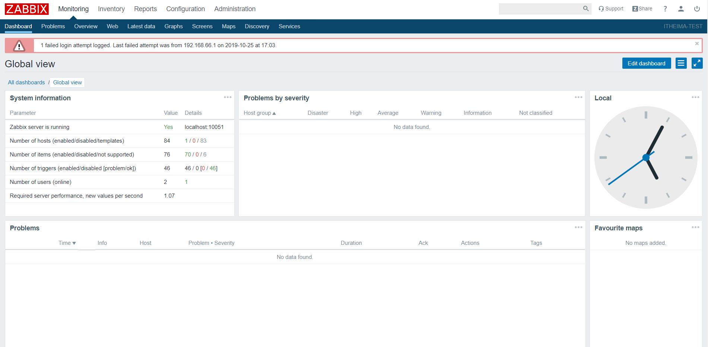This screenshot has height=347, width=708.
Task: Click the sign out power icon
Action: point(697,9)
